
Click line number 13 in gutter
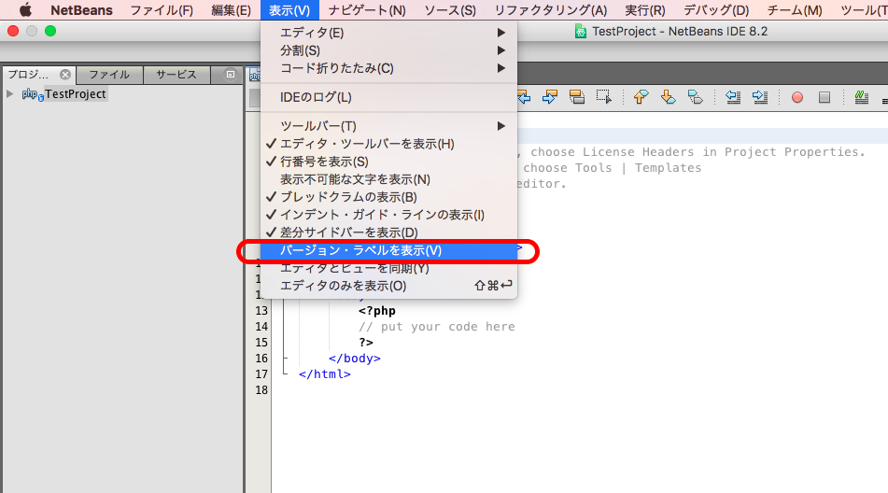tap(261, 311)
